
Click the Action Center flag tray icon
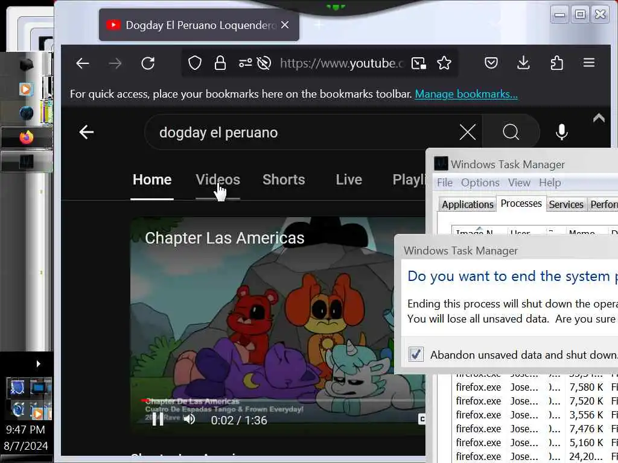point(16,388)
